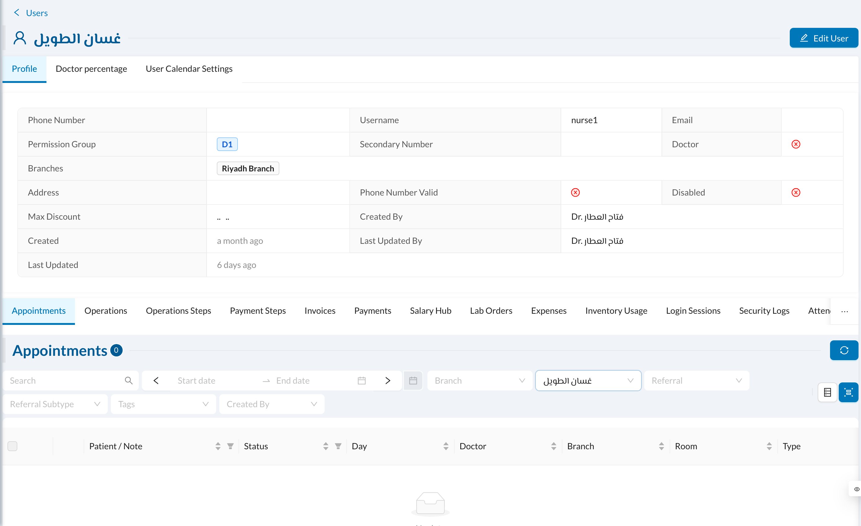
Task: Tick the select-all checkbox in table header
Action: click(x=13, y=446)
